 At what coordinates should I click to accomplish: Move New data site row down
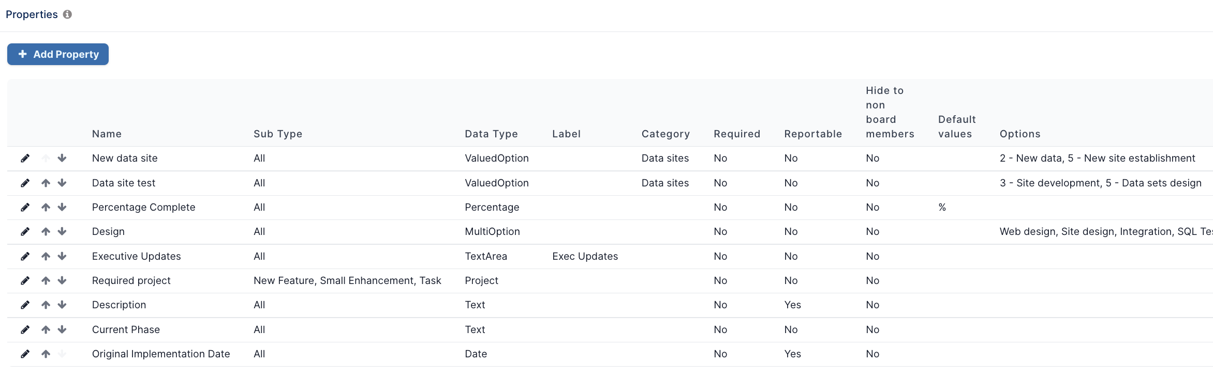point(62,158)
